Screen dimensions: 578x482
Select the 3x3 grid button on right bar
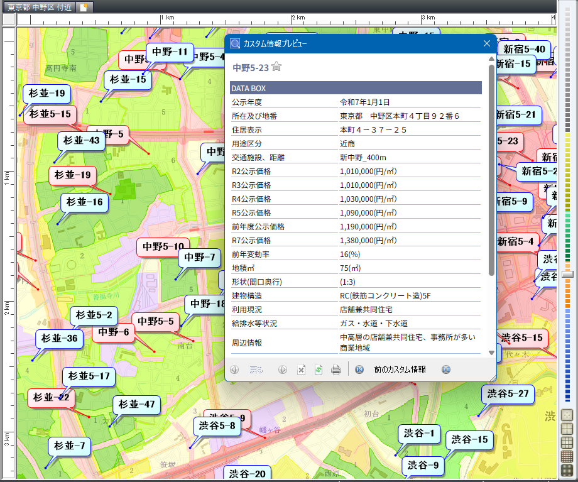coord(567,442)
